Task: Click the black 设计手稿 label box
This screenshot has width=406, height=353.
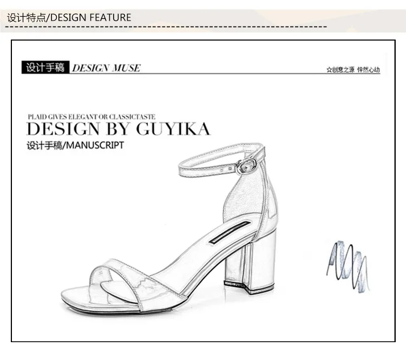Action: [x=45, y=67]
